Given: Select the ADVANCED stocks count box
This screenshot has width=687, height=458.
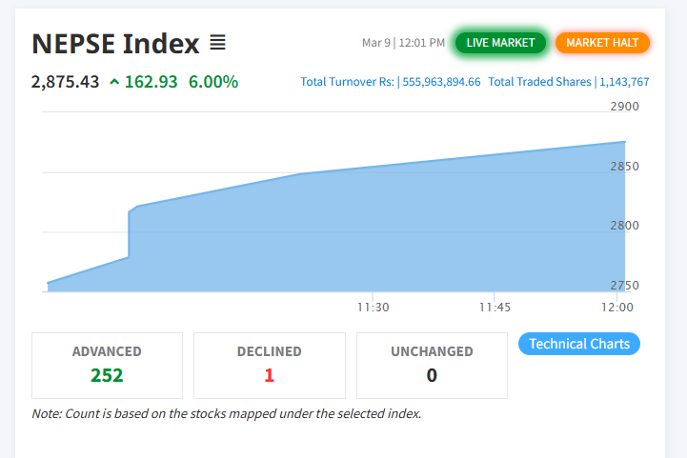Looking at the screenshot, I should tap(107, 365).
